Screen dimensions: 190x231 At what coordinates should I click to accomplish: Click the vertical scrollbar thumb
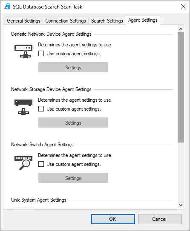pyautogui.click(x=181, y=87)
